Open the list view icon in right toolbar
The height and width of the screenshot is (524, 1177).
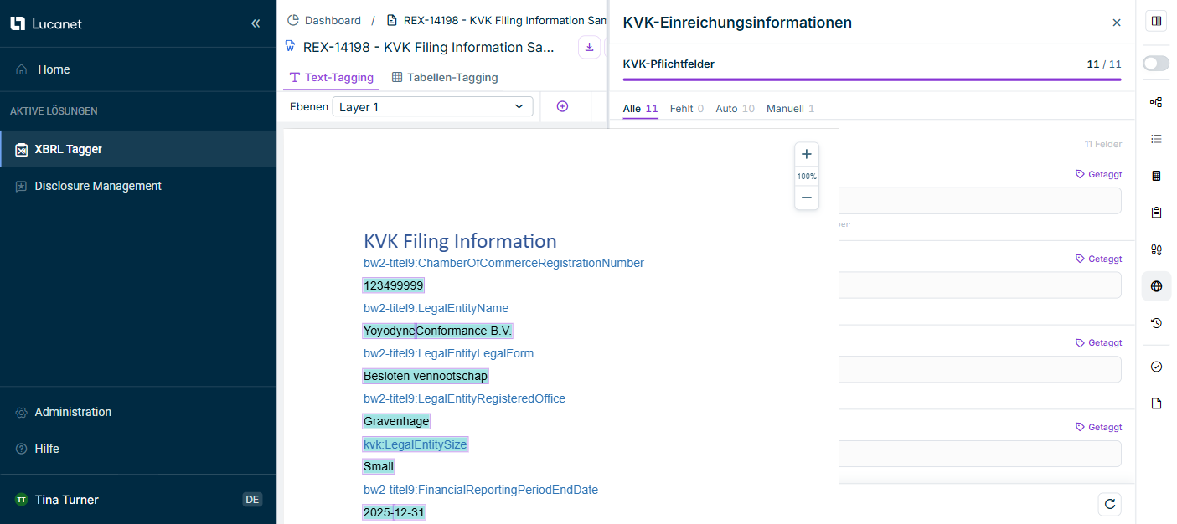(x=1157, y=139)
